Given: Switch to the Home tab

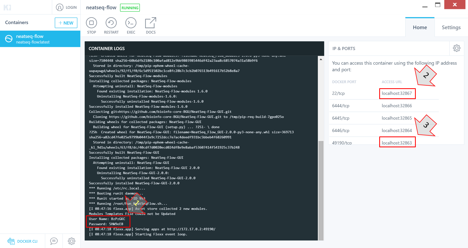Looking at the screenshot, I should 420,27.
